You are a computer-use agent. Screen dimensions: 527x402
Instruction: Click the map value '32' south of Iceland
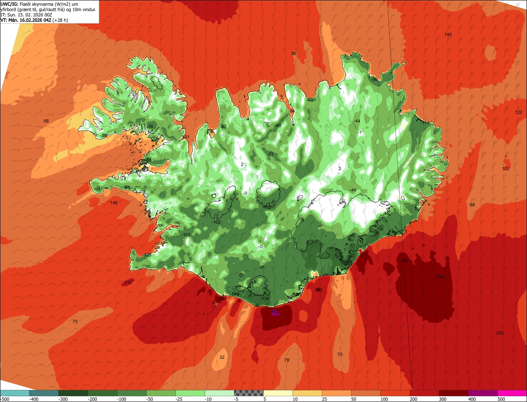(x=222, y=357)
